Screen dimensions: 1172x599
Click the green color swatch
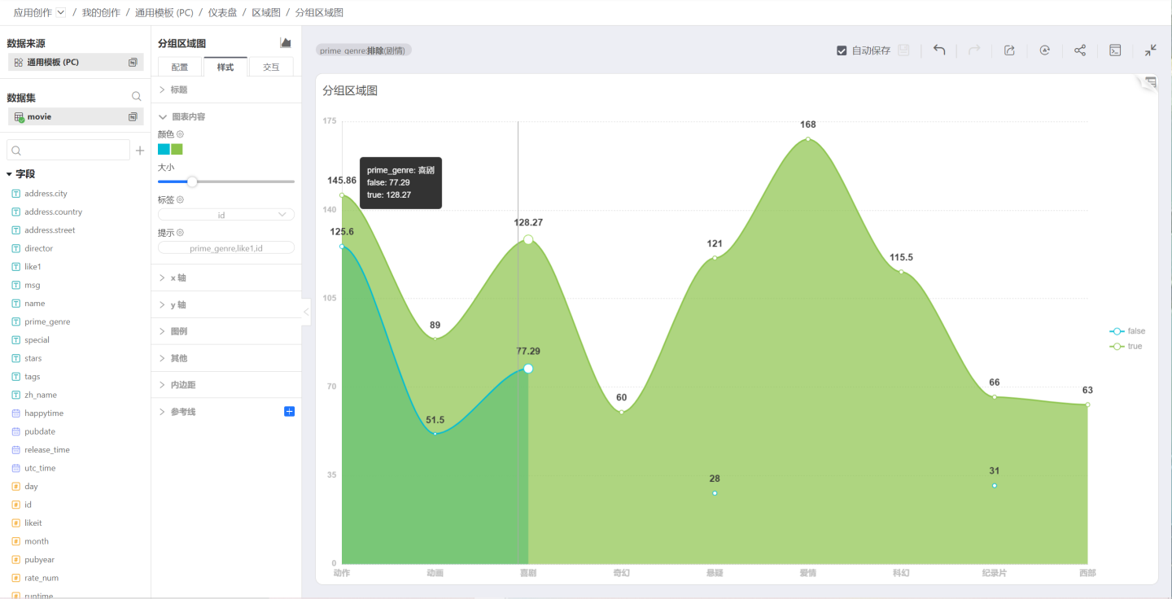tap(177, 149)
